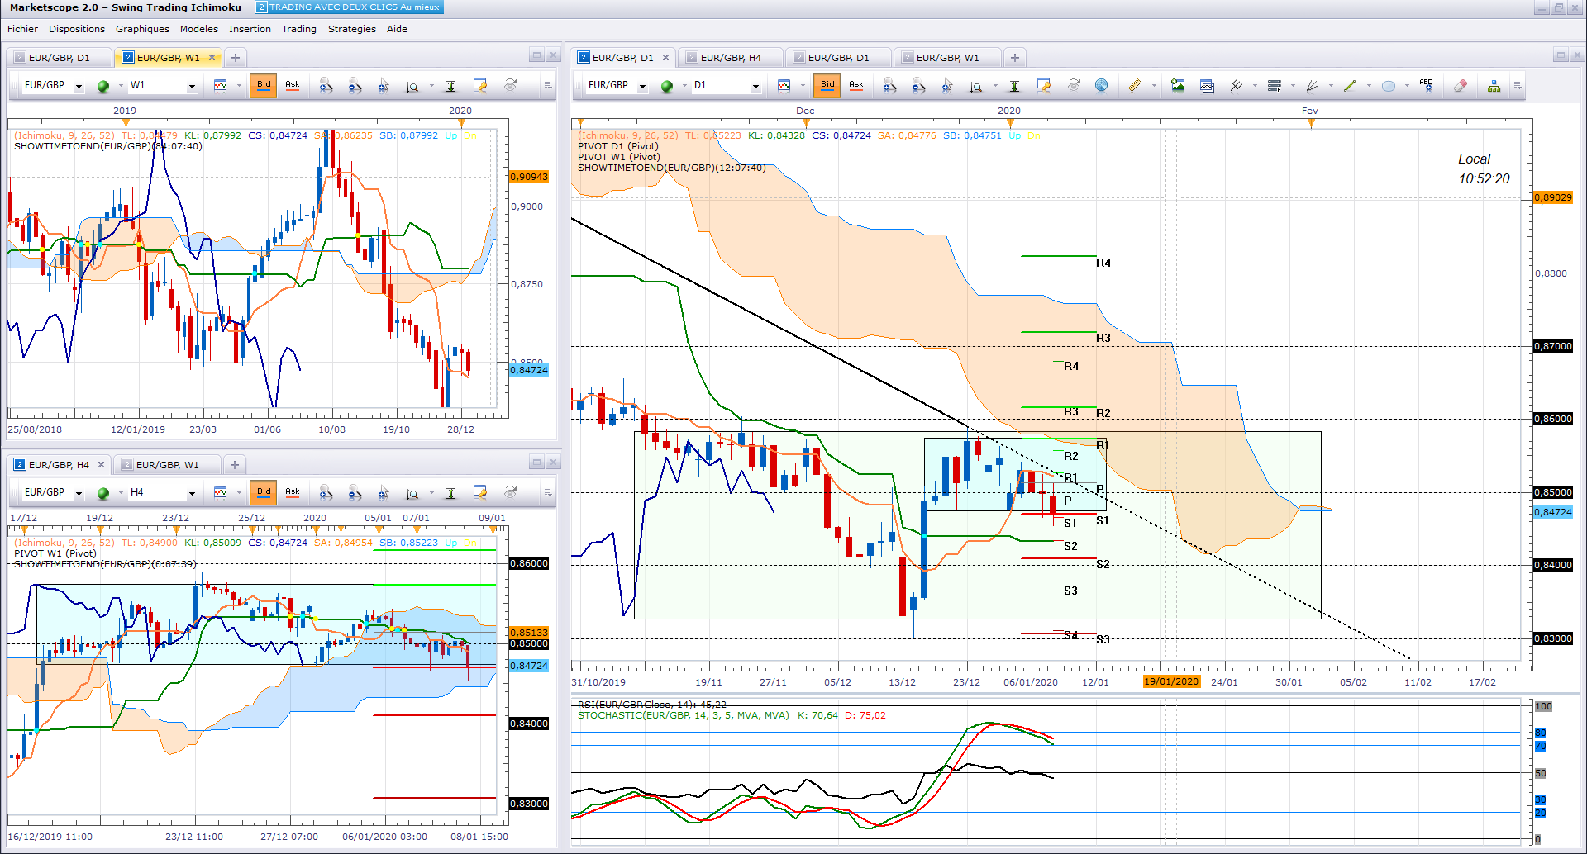Click the fit vertical range icon in D1 toolbar
Image resolution: width=1587 pixels, height=854 pixels.
(x=1014, y=86)
